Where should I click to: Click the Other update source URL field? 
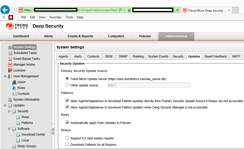[149, 85]
